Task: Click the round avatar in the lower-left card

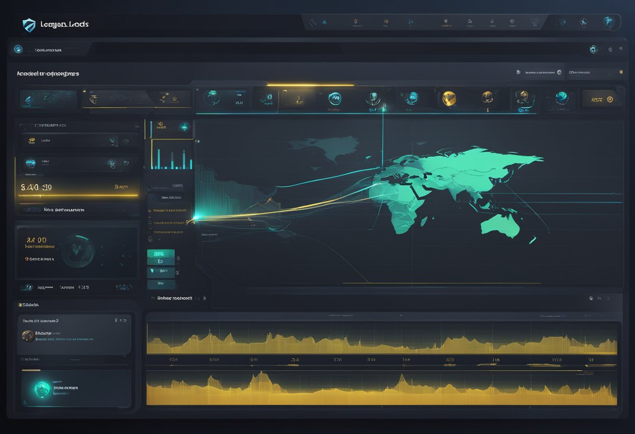Action: pos(28,335)
